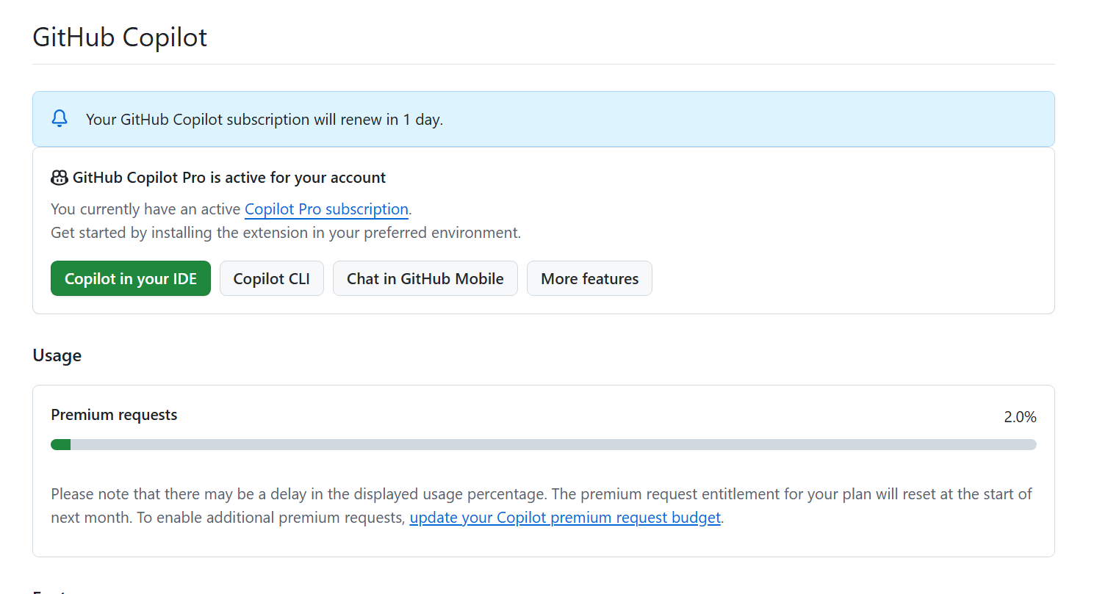Click the green filled part of usage bar

pyautogui.click(x=60, y=444)
